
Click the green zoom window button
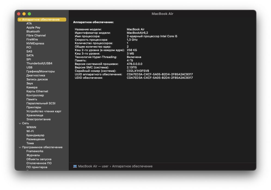(x=29, y=14)
